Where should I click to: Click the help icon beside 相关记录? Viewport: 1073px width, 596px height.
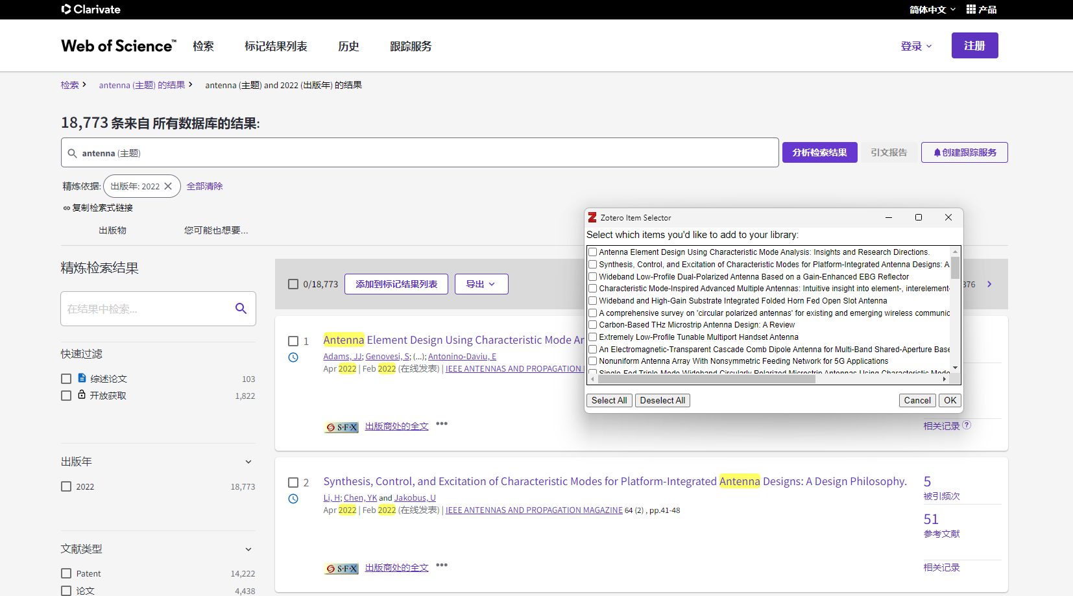(x=967, y=425)
